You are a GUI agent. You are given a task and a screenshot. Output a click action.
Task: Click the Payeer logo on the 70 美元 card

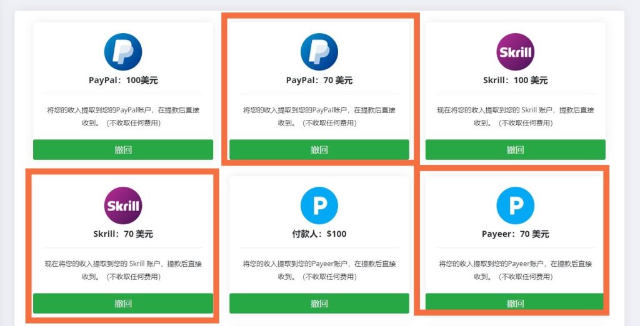[x=515, y=205]
